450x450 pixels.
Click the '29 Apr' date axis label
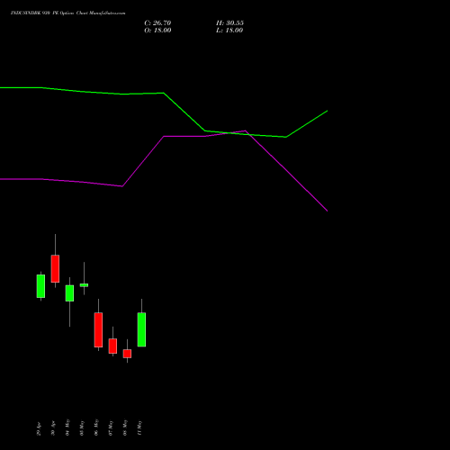[39, 429]
